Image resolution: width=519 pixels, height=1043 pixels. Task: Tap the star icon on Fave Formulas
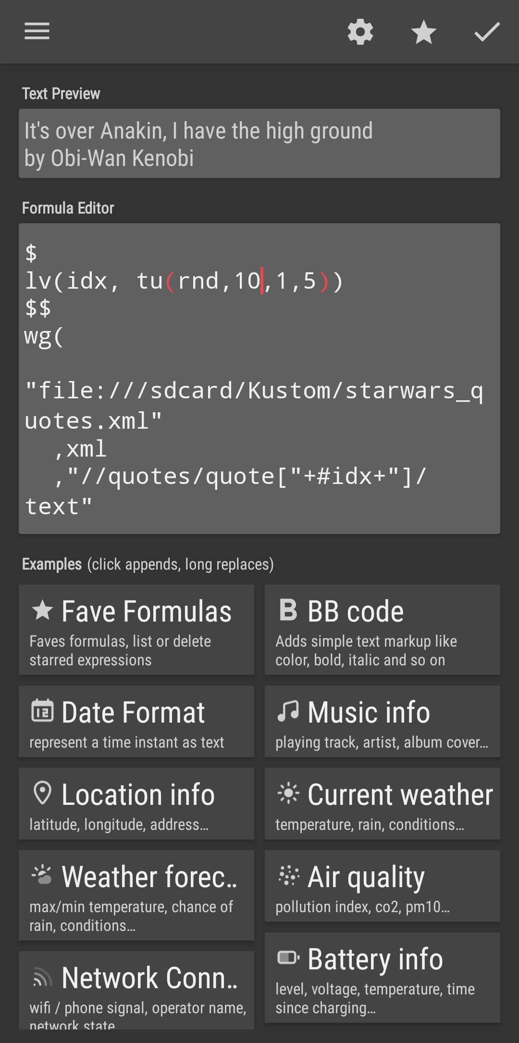point(42,610)
